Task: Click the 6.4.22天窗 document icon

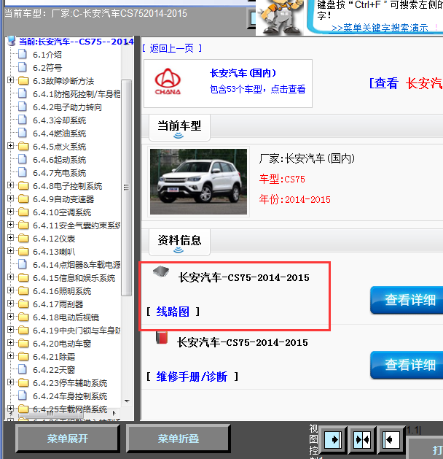Action: pos(23,369)
